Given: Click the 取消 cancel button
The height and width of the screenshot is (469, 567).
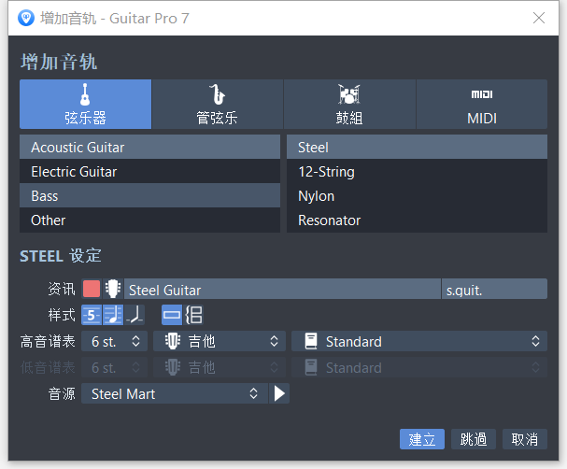Looking at the screenshot, I should point(525,439).
